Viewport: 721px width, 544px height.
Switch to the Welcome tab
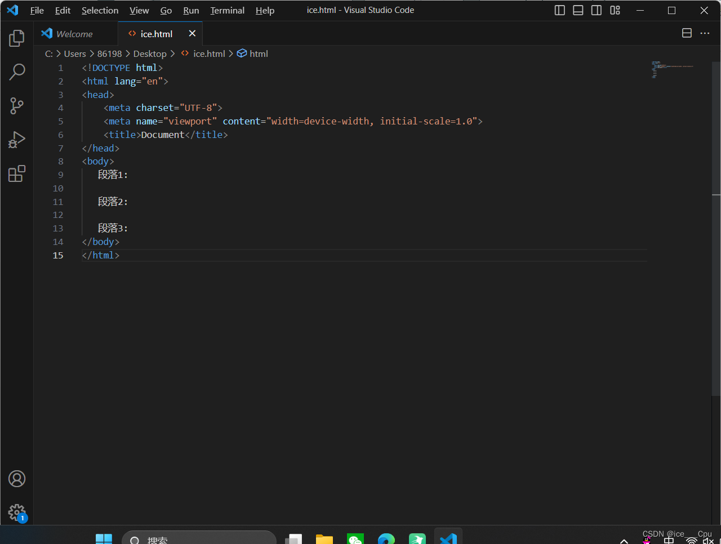pyautogui.click(x=75, y=34)
